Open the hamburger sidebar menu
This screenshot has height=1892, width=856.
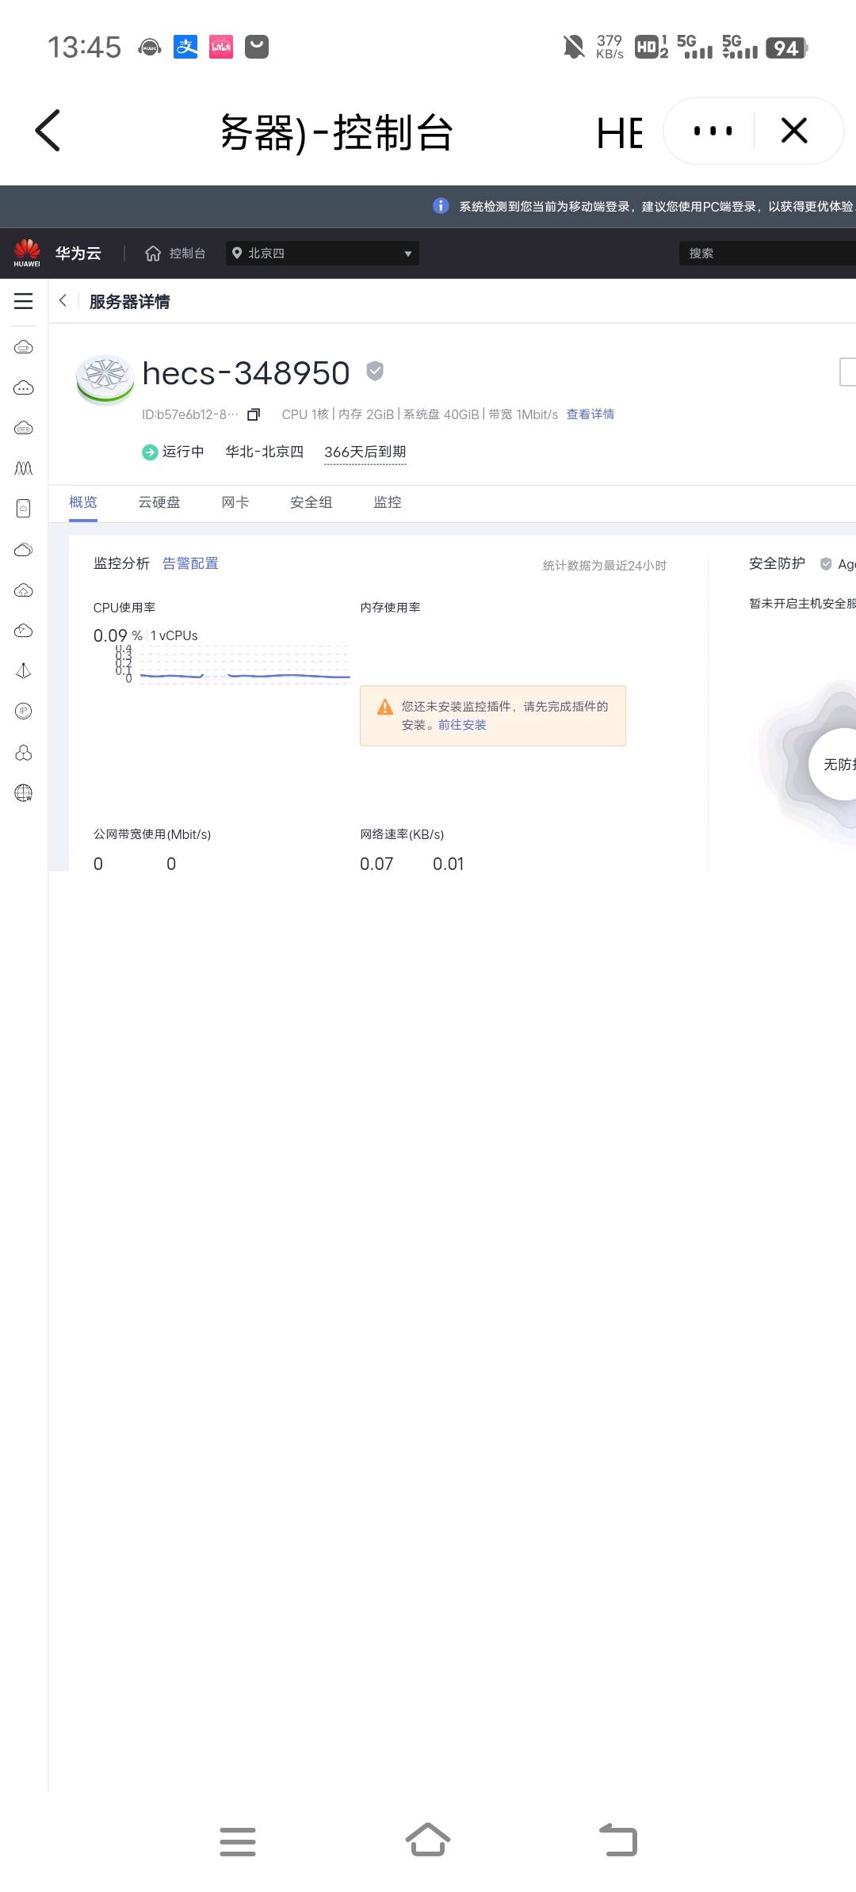24,301
